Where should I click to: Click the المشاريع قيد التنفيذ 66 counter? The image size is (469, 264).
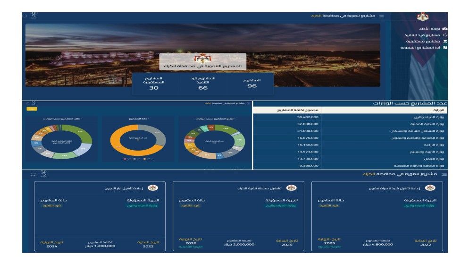coord(203,83)
